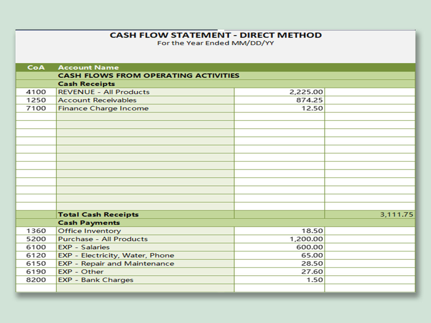Image resolution: width=431 pixels, height=323 pixels.
Task: Click 'CASH FLOWS FROM OPERATING ACTIVITIES' heading
Action: 149,76
